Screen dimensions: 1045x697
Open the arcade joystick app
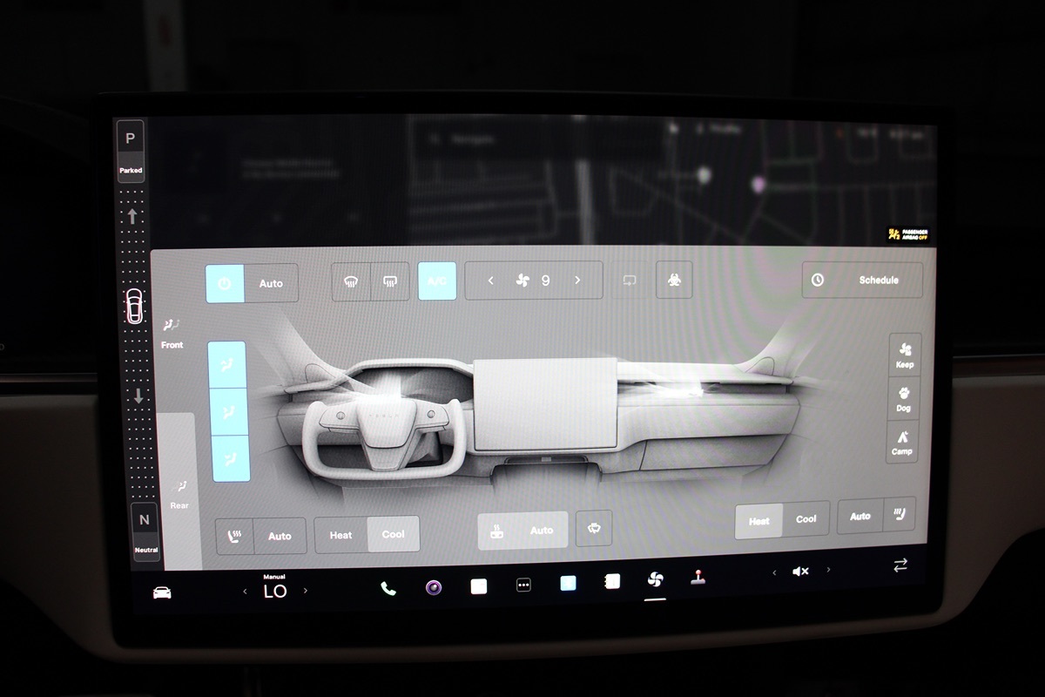tap(698, 579)
